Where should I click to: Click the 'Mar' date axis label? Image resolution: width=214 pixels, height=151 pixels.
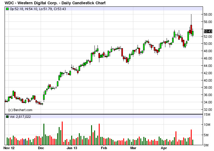tap(133, 148)
